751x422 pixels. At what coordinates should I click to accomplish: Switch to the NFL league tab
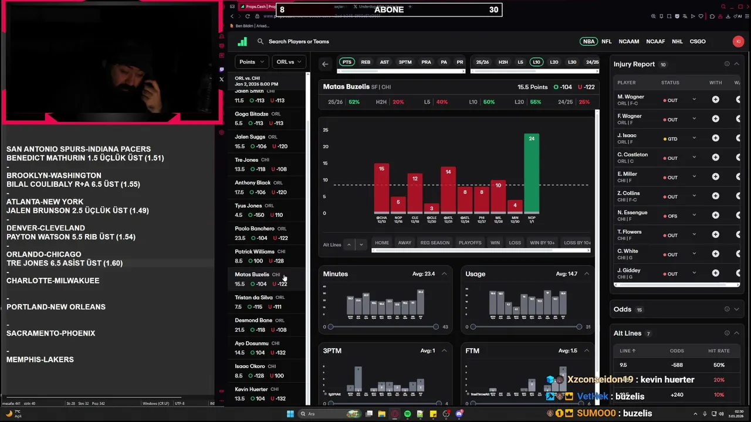point(606,42)
